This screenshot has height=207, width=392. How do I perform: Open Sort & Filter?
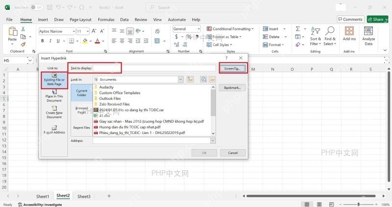[316, 36]
